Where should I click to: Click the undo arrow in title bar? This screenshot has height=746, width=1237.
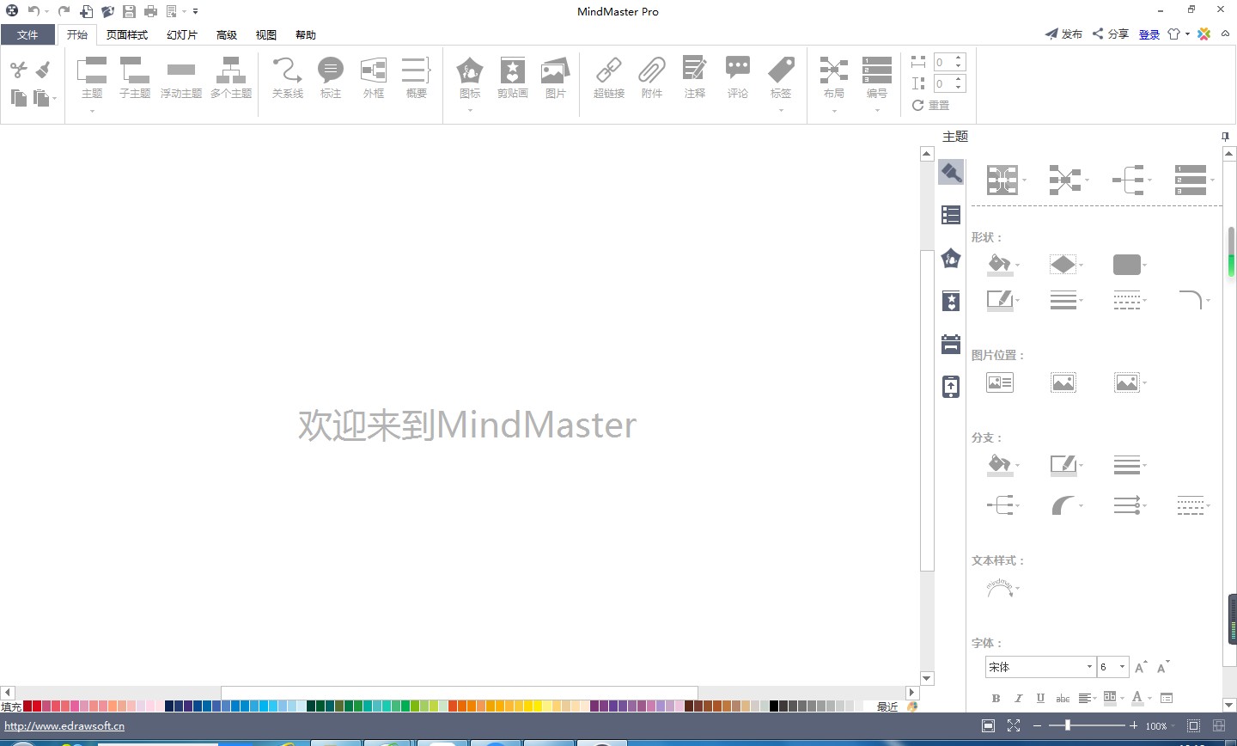click(x=33, y=11)
